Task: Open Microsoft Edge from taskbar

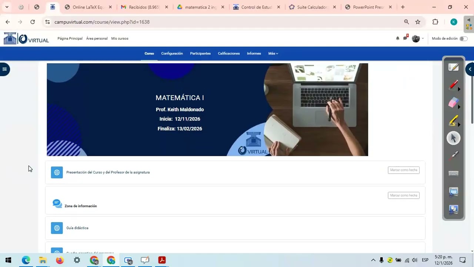Action: pos(26,260)
